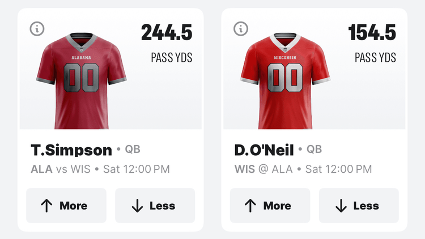Click PASS YDS label under 244.5
This screenshot has width=425, height=239.
click(171, 57)
